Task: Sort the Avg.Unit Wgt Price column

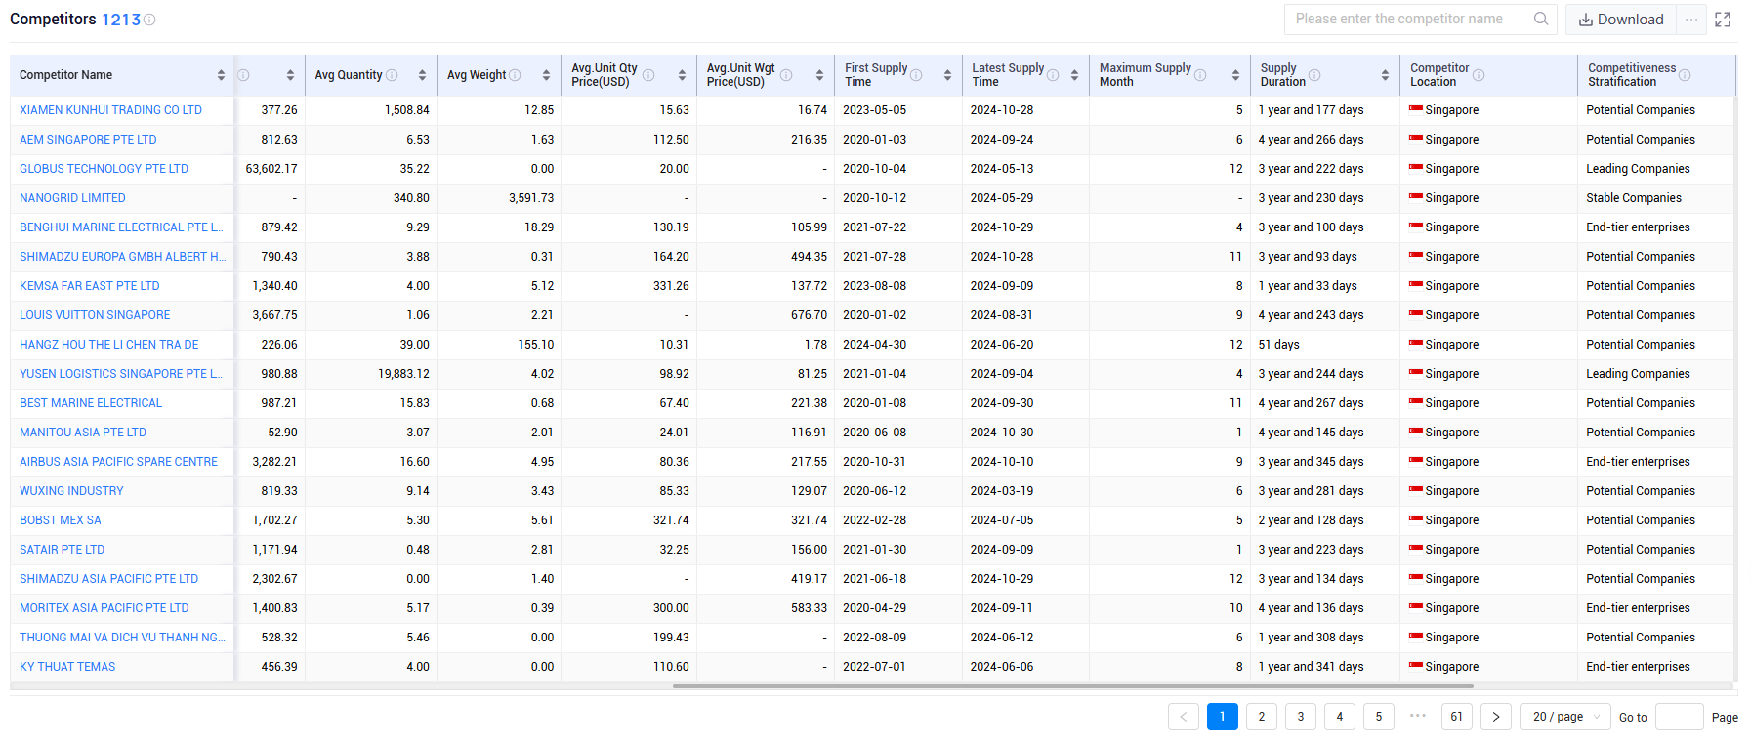Action: [819, 75]
